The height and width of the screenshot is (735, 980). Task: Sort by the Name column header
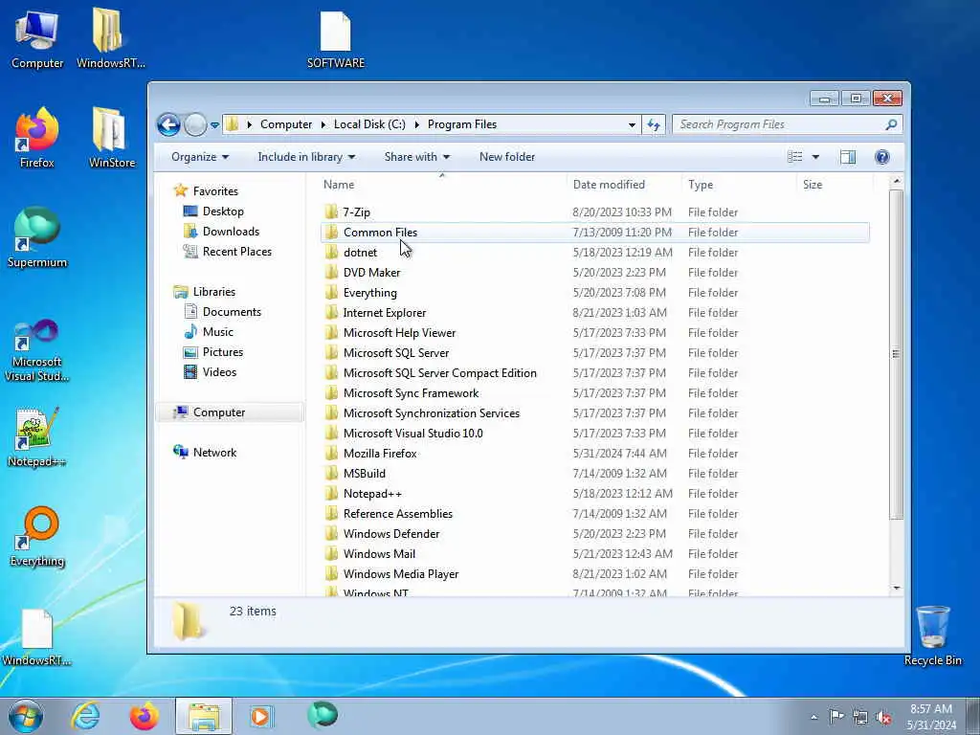(442, 185)
